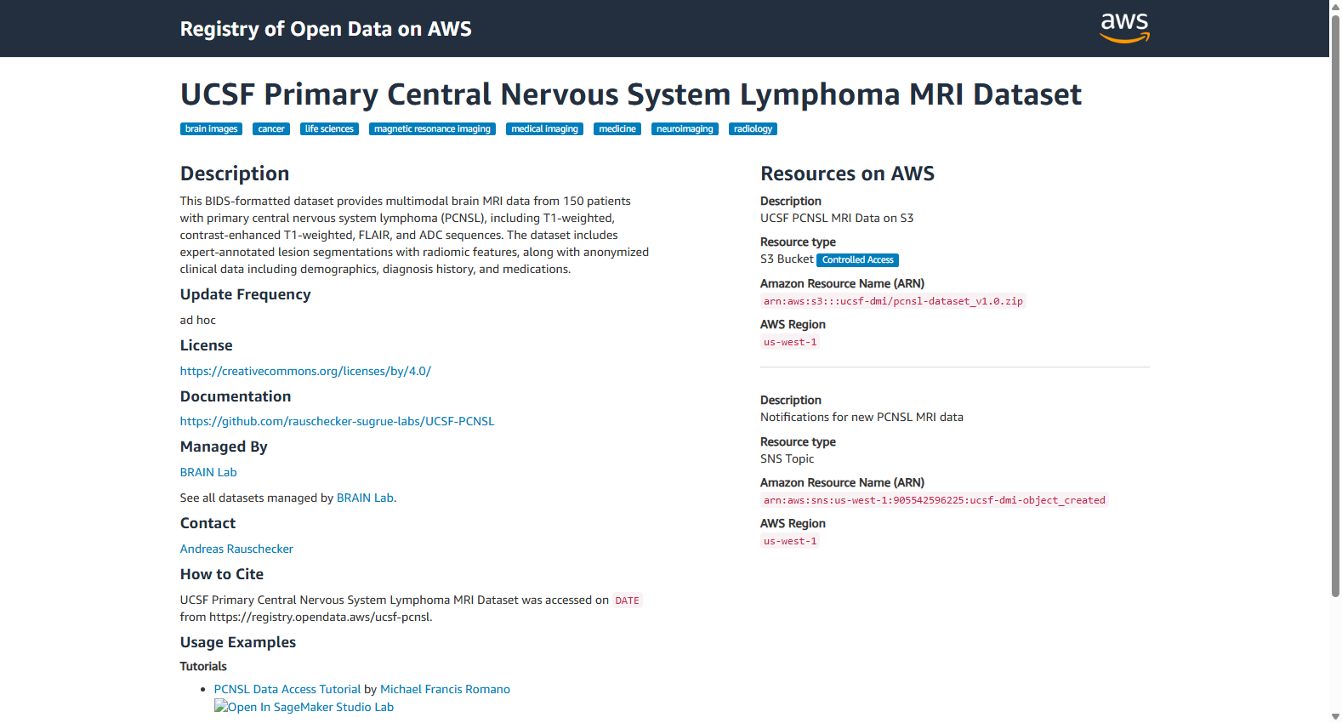
Task: Select the 'brain images' tag
Action: point(212,129)
